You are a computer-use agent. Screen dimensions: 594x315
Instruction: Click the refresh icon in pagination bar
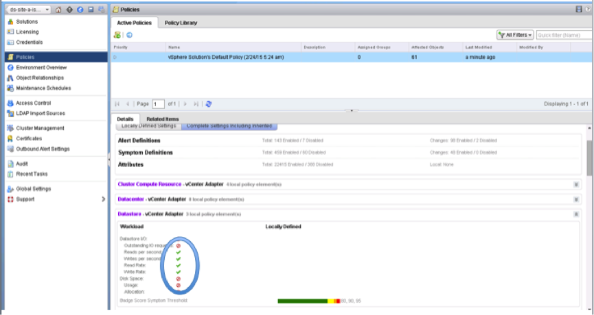[x=209, y=104]
